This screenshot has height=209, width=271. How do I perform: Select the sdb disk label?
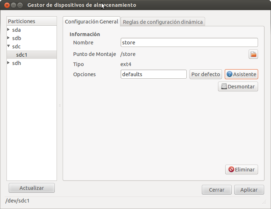coord(17,38)
